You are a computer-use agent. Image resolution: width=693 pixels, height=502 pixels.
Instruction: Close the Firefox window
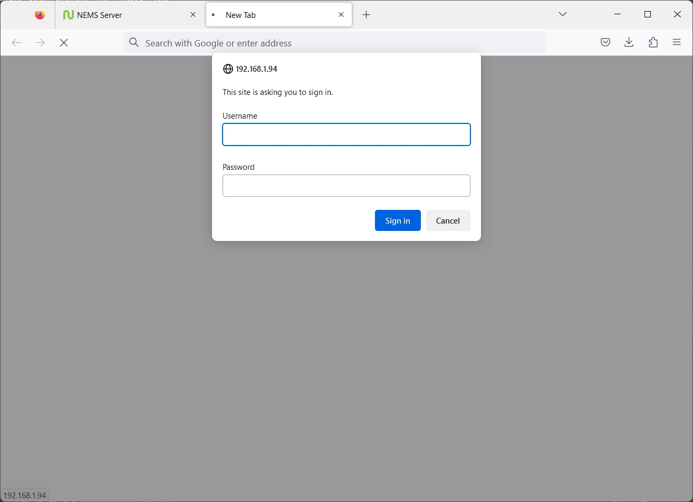pos(677,14)
